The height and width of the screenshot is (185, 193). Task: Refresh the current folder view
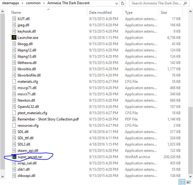click(123, 3)
